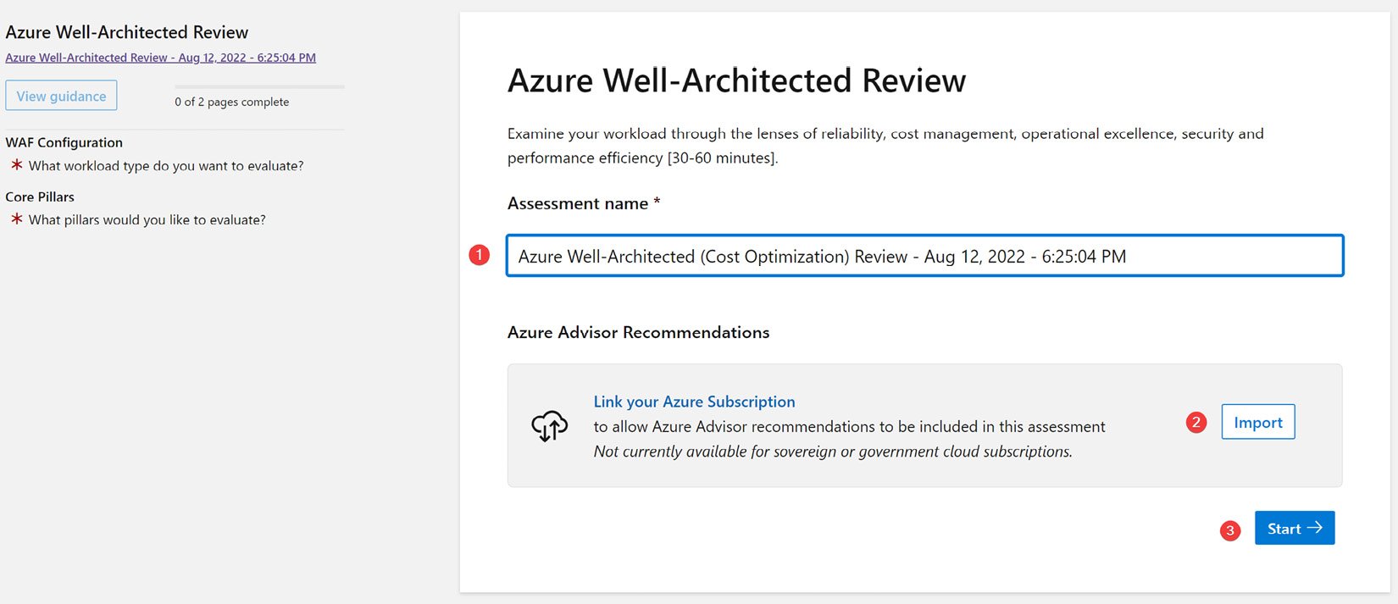The height and width of the screenshot is (604, 1398).
Task: Open the Link your Azure Subscription link
Action: point(694,402)
